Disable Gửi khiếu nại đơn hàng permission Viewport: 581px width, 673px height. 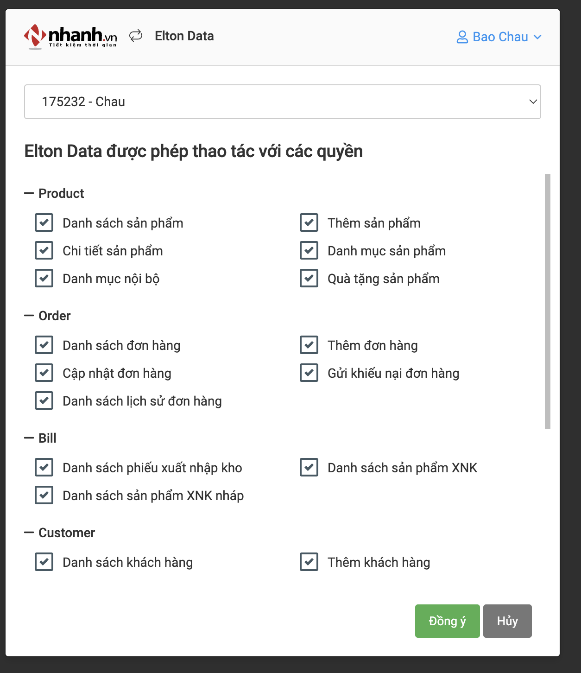pyautogui.click(x=309, y=373)
